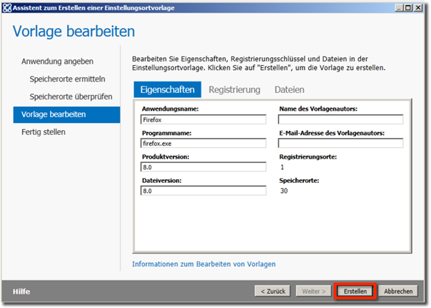Focus the Programmname field with firefox.exe
The image size is (431, 308).
tap(203, 143)
